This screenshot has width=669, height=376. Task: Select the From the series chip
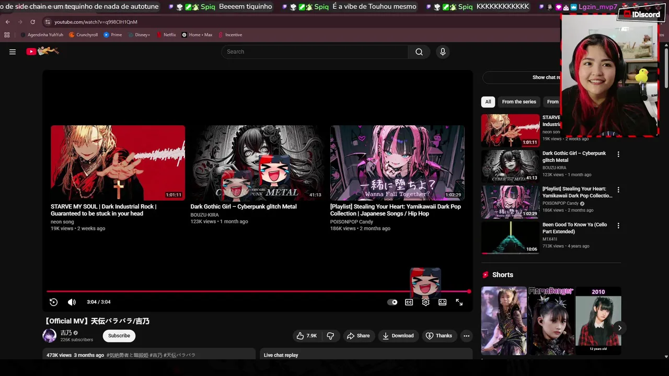(x=519, y=102)
